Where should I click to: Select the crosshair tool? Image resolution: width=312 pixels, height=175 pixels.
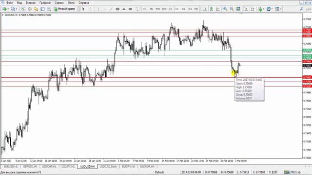point(90,9)
